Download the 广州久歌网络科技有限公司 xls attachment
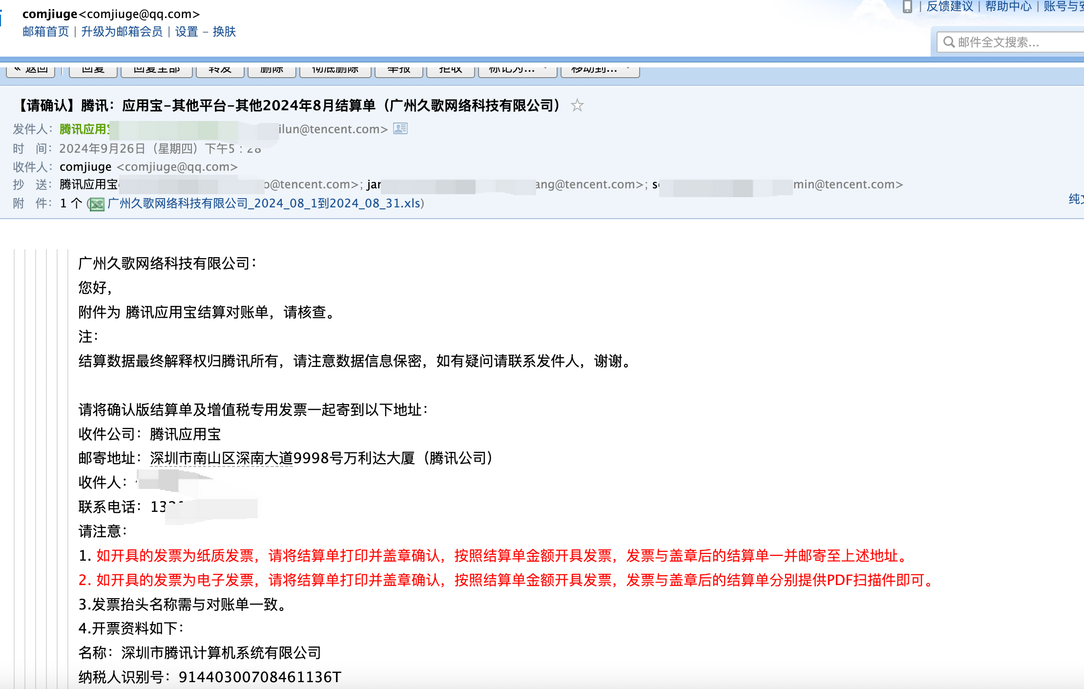1084x689 pixels. pos(264,203)
